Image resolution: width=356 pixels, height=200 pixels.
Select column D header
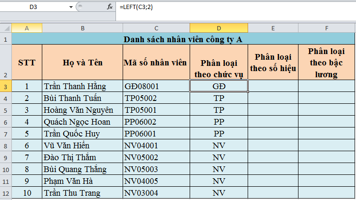[219, 28]
